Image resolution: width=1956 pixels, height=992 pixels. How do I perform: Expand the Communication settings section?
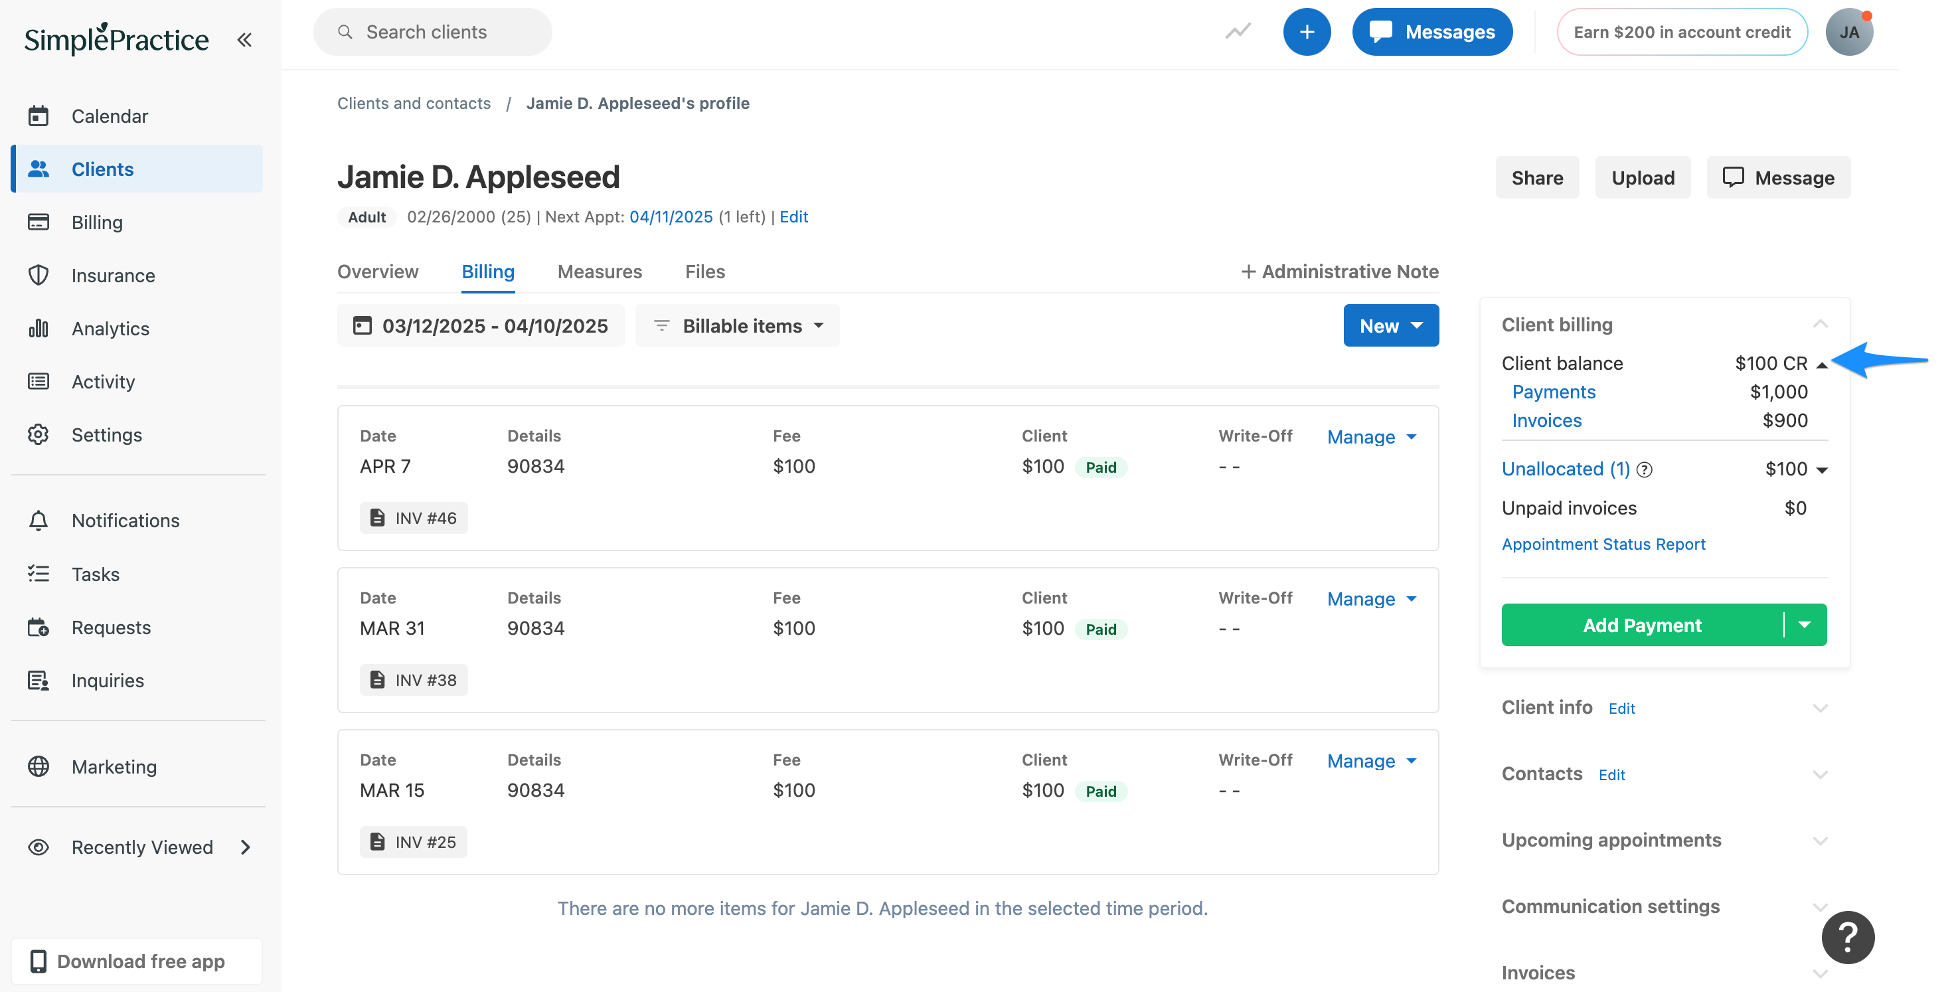(1820, 906)
